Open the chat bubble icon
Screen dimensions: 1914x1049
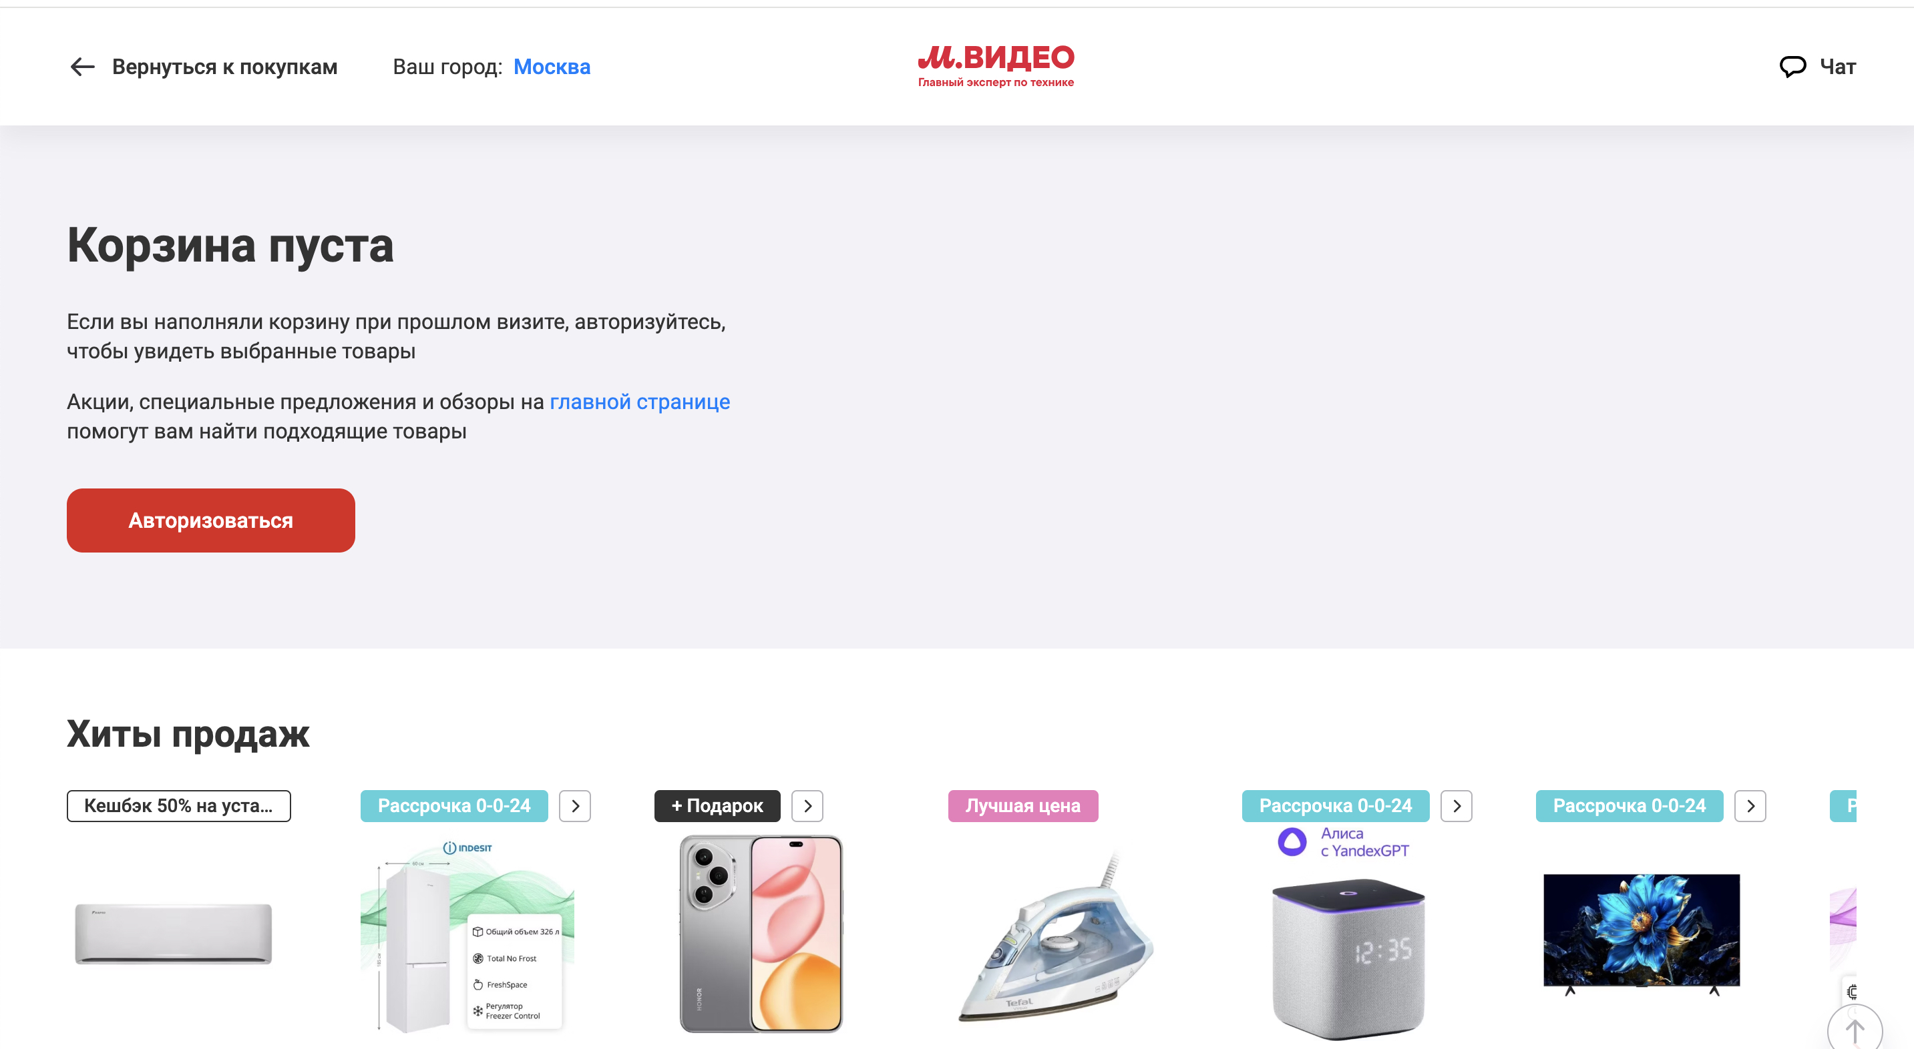click(1792, 67)
